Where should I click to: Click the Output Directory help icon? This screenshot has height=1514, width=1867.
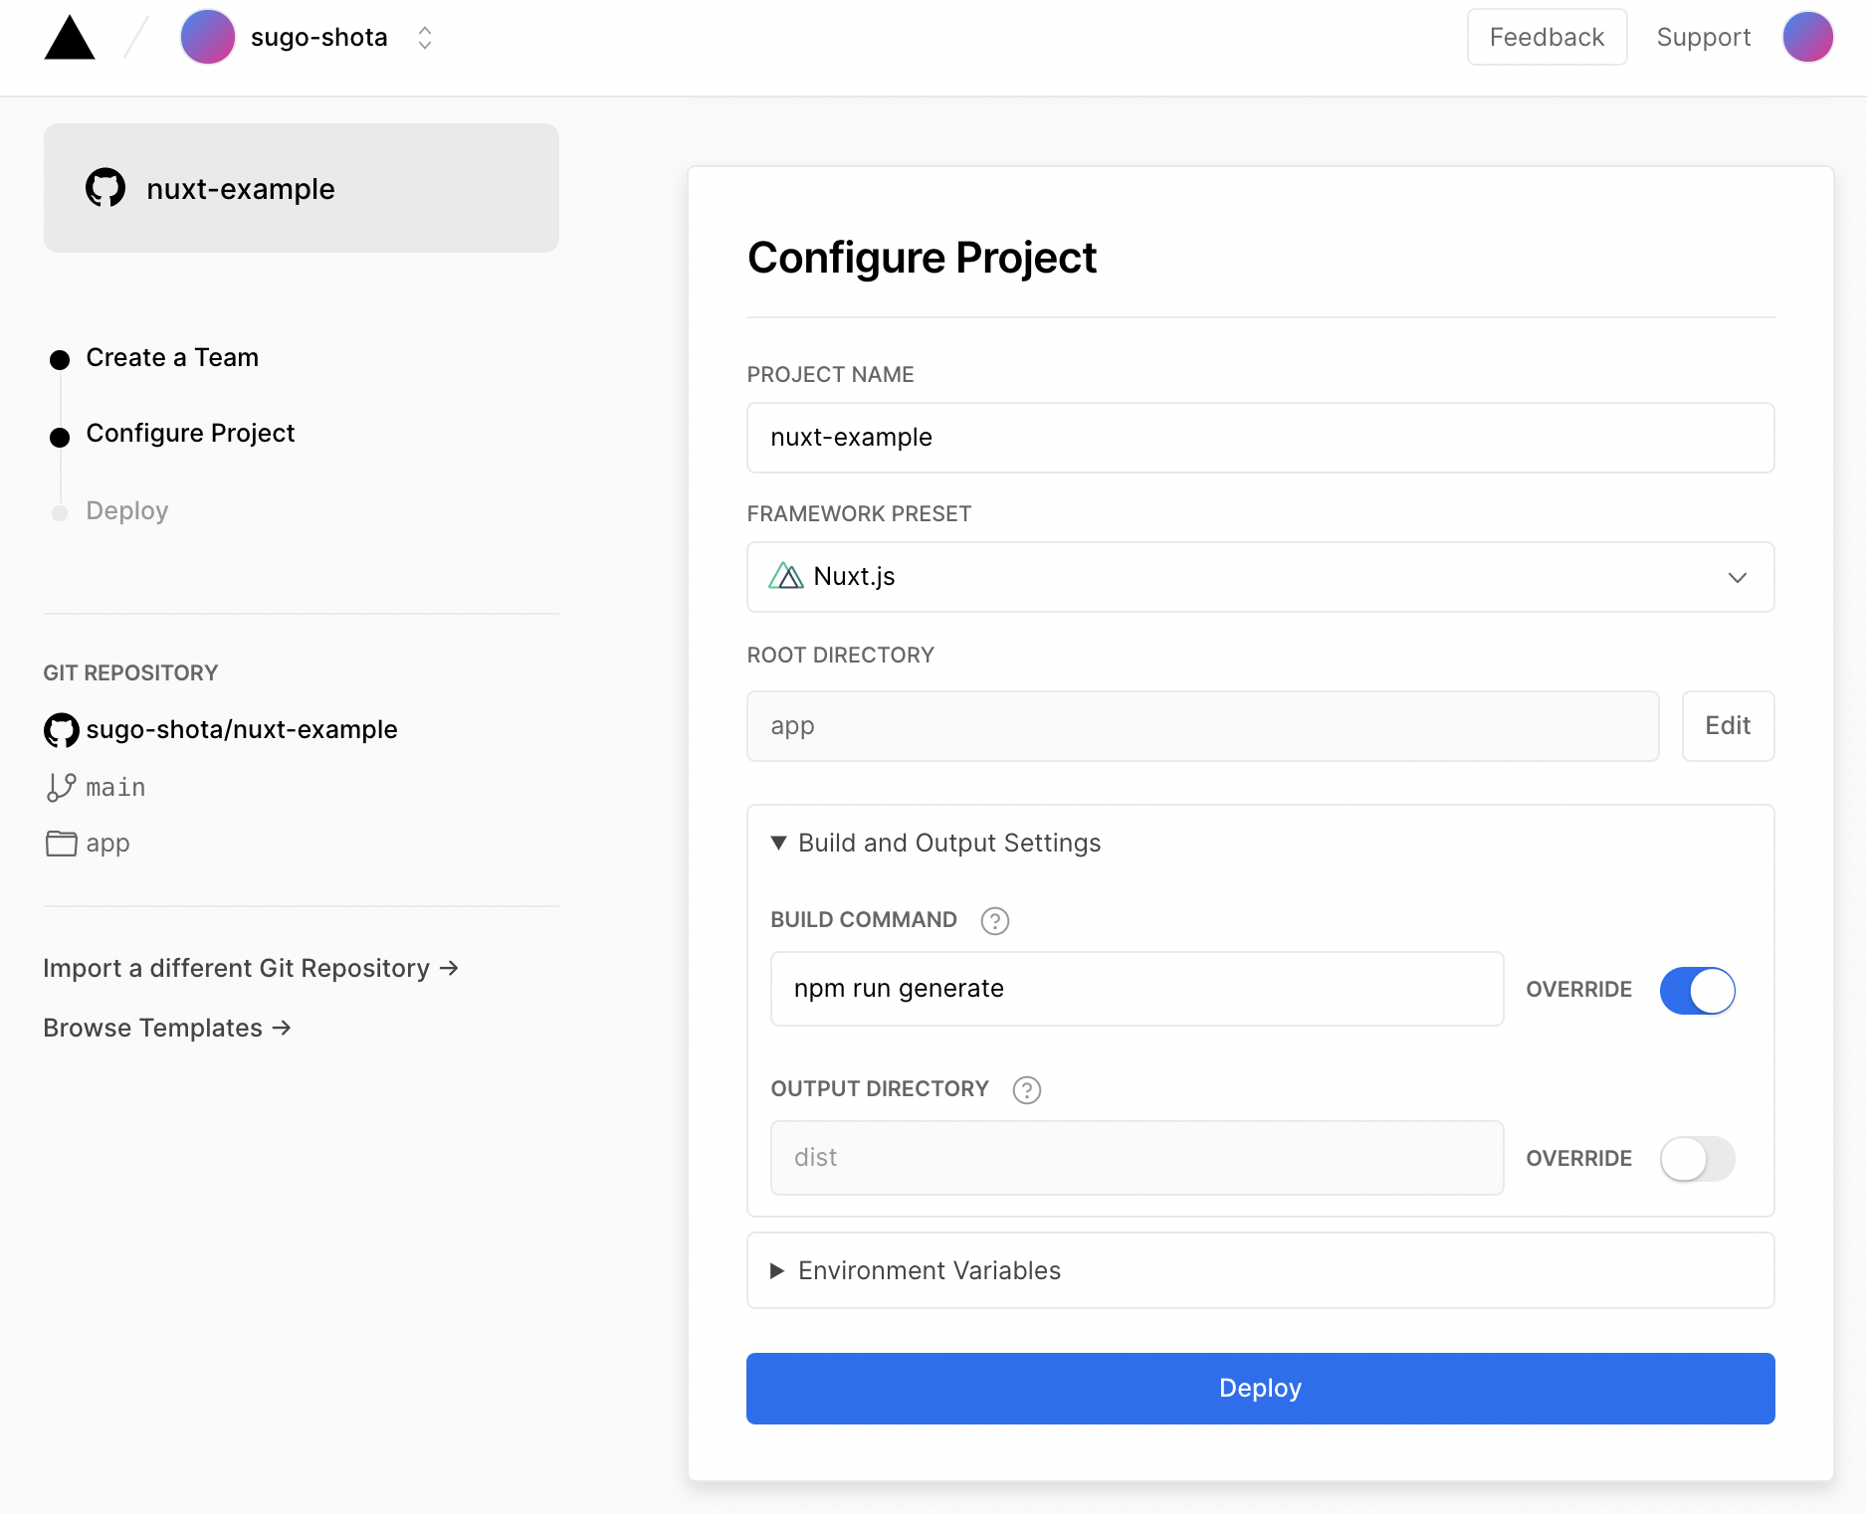tap(1027, 1090)
